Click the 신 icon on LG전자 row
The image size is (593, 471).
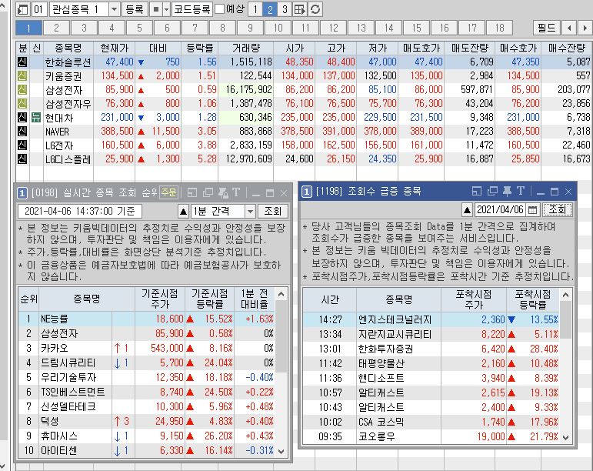click(22, 145)
